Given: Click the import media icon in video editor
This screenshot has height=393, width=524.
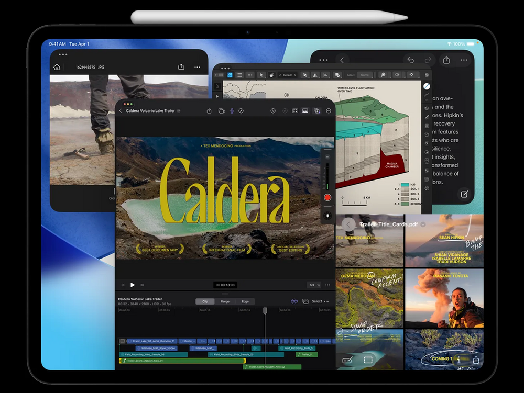Looking at the screenshot, I should (x=209, y=111).
